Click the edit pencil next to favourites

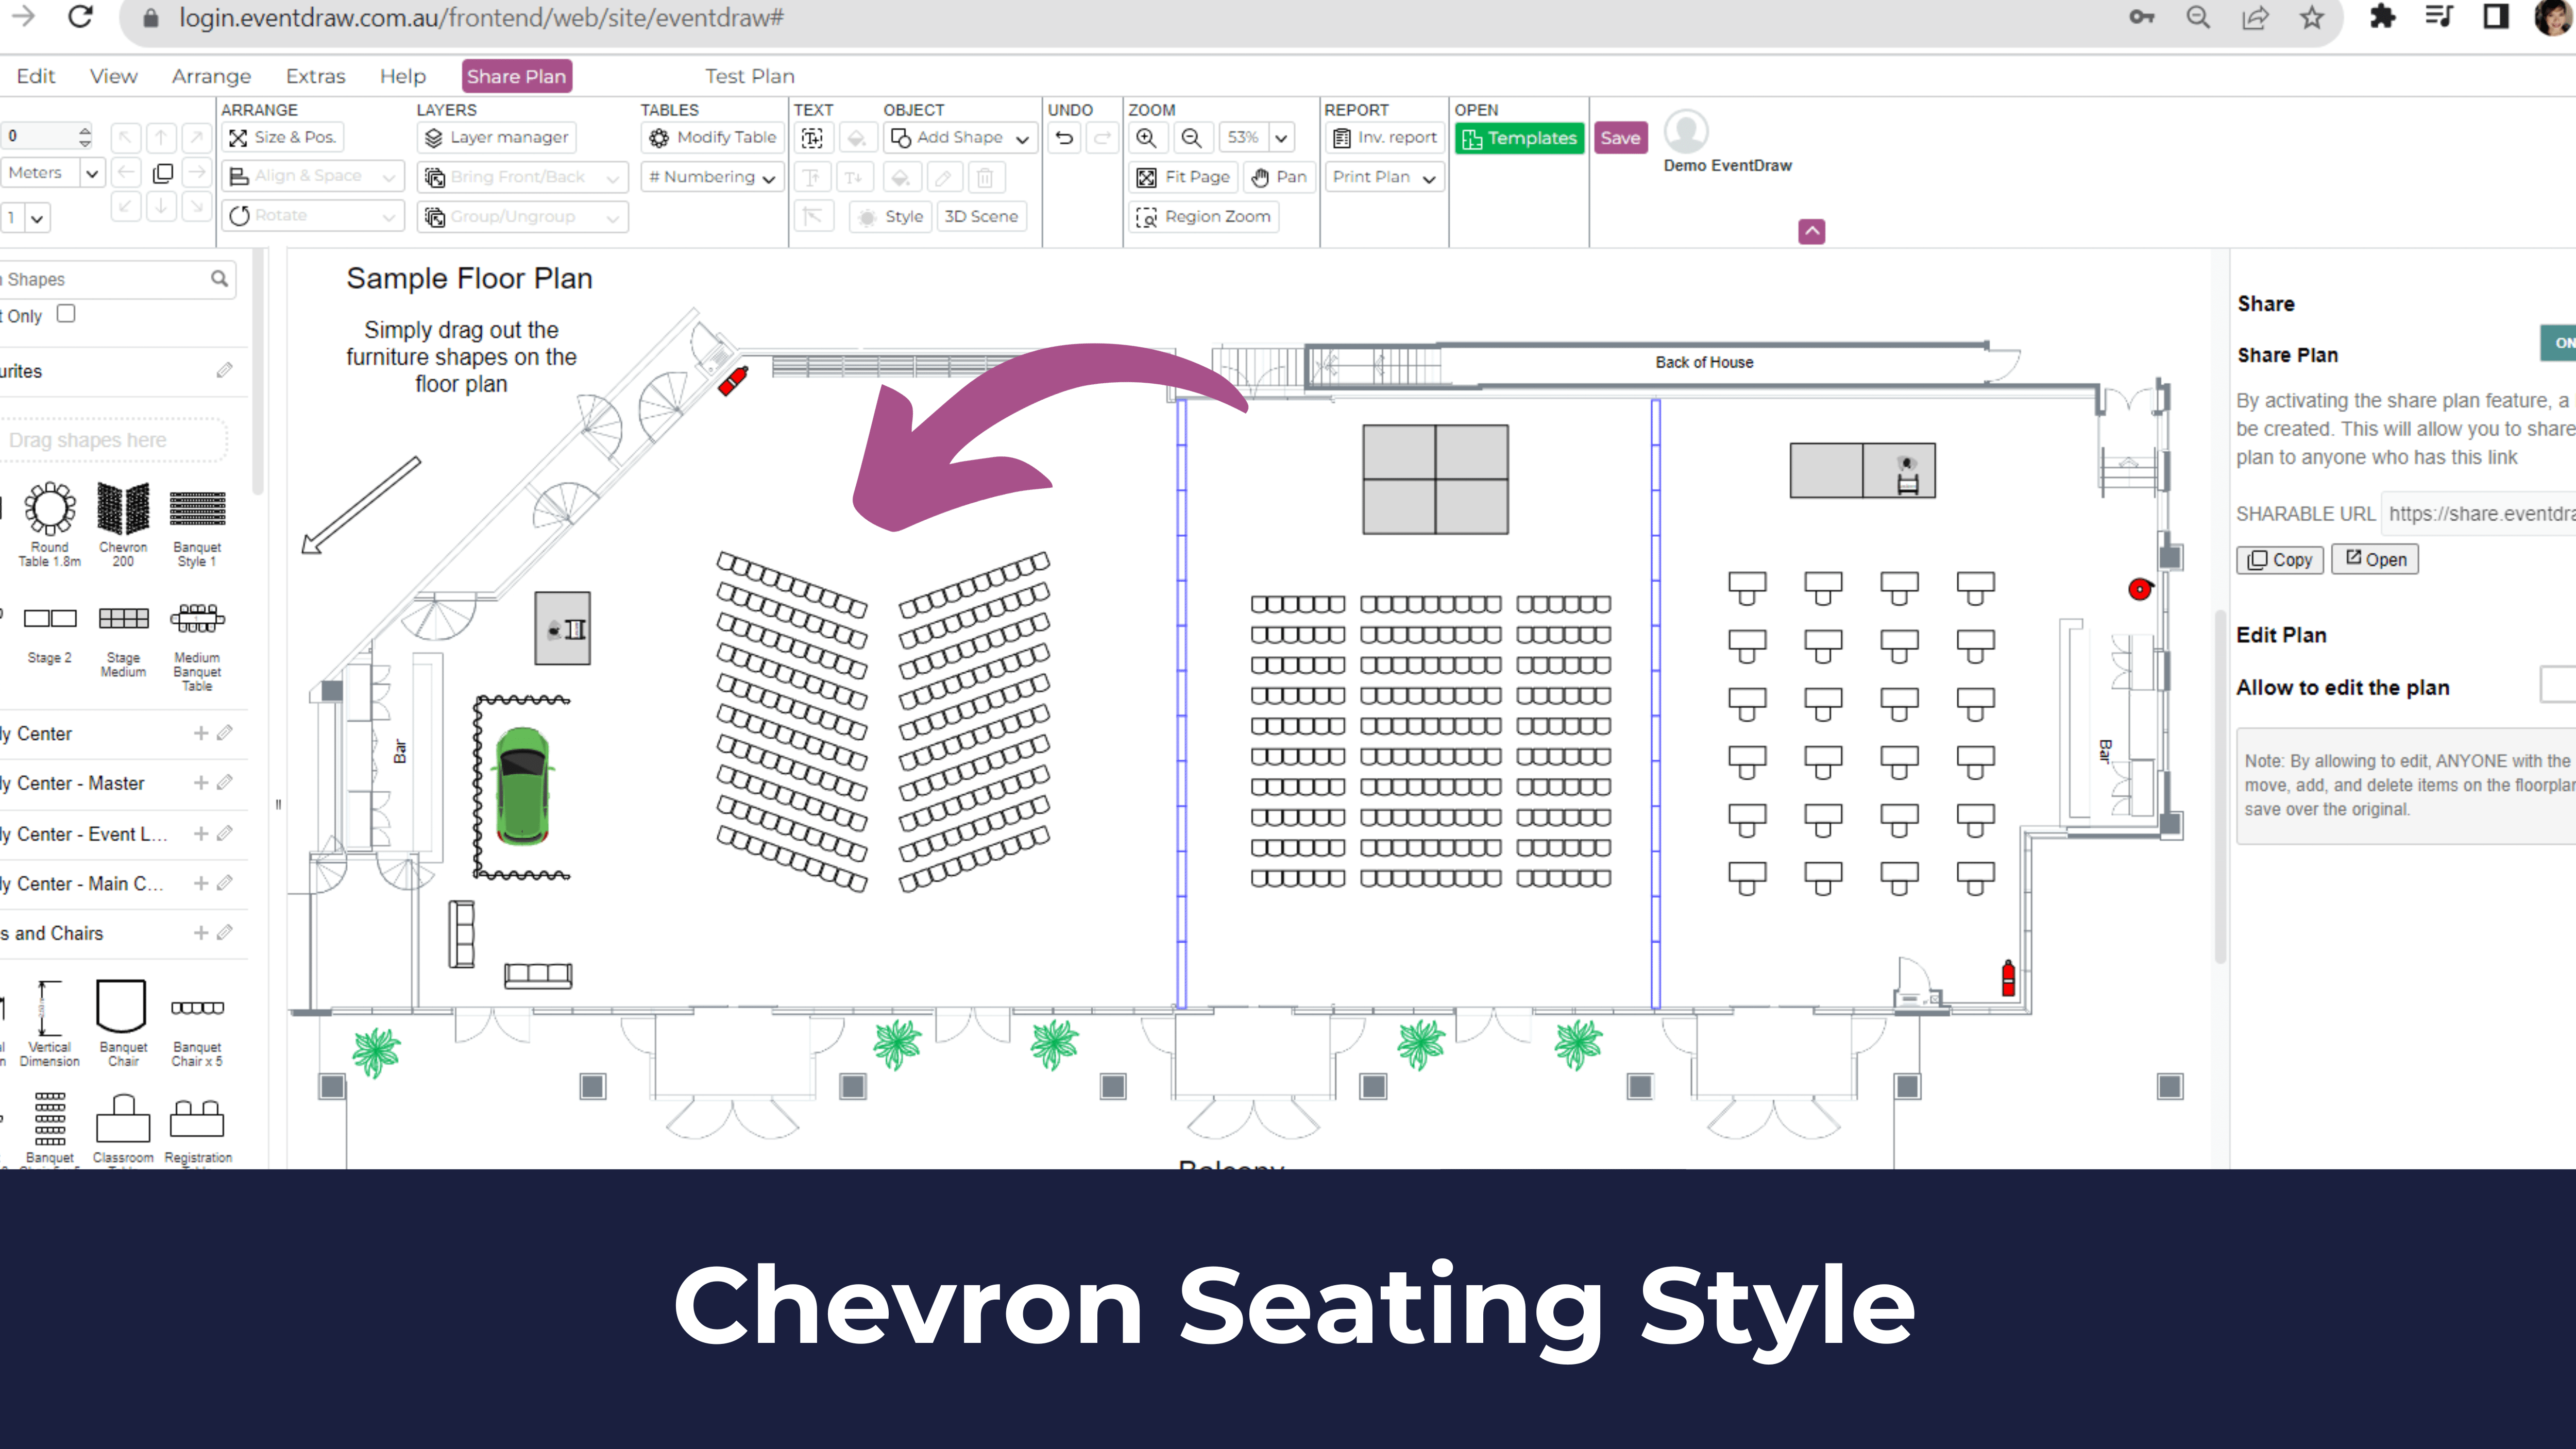coord(224,371)
